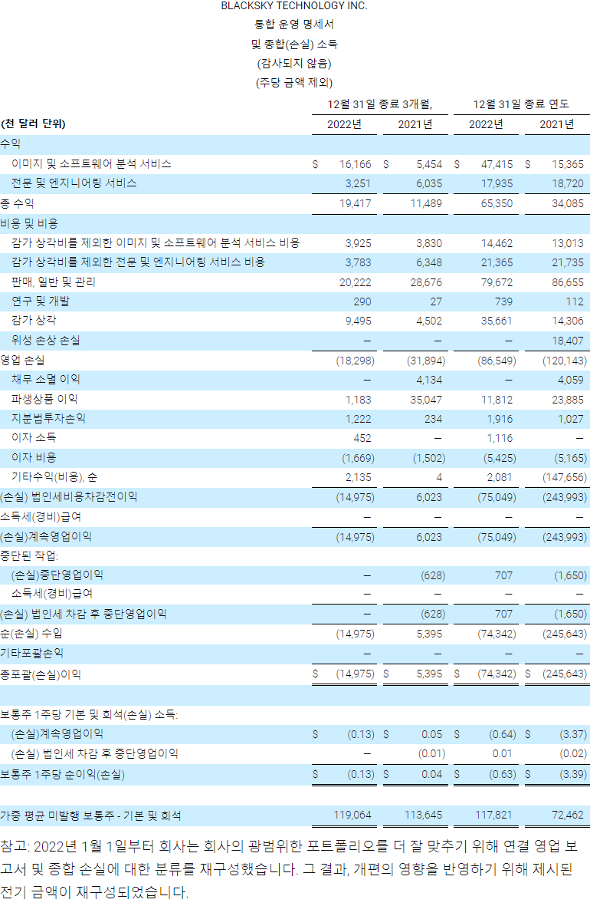Select the '총 수익' row label

tap(17, 203)
